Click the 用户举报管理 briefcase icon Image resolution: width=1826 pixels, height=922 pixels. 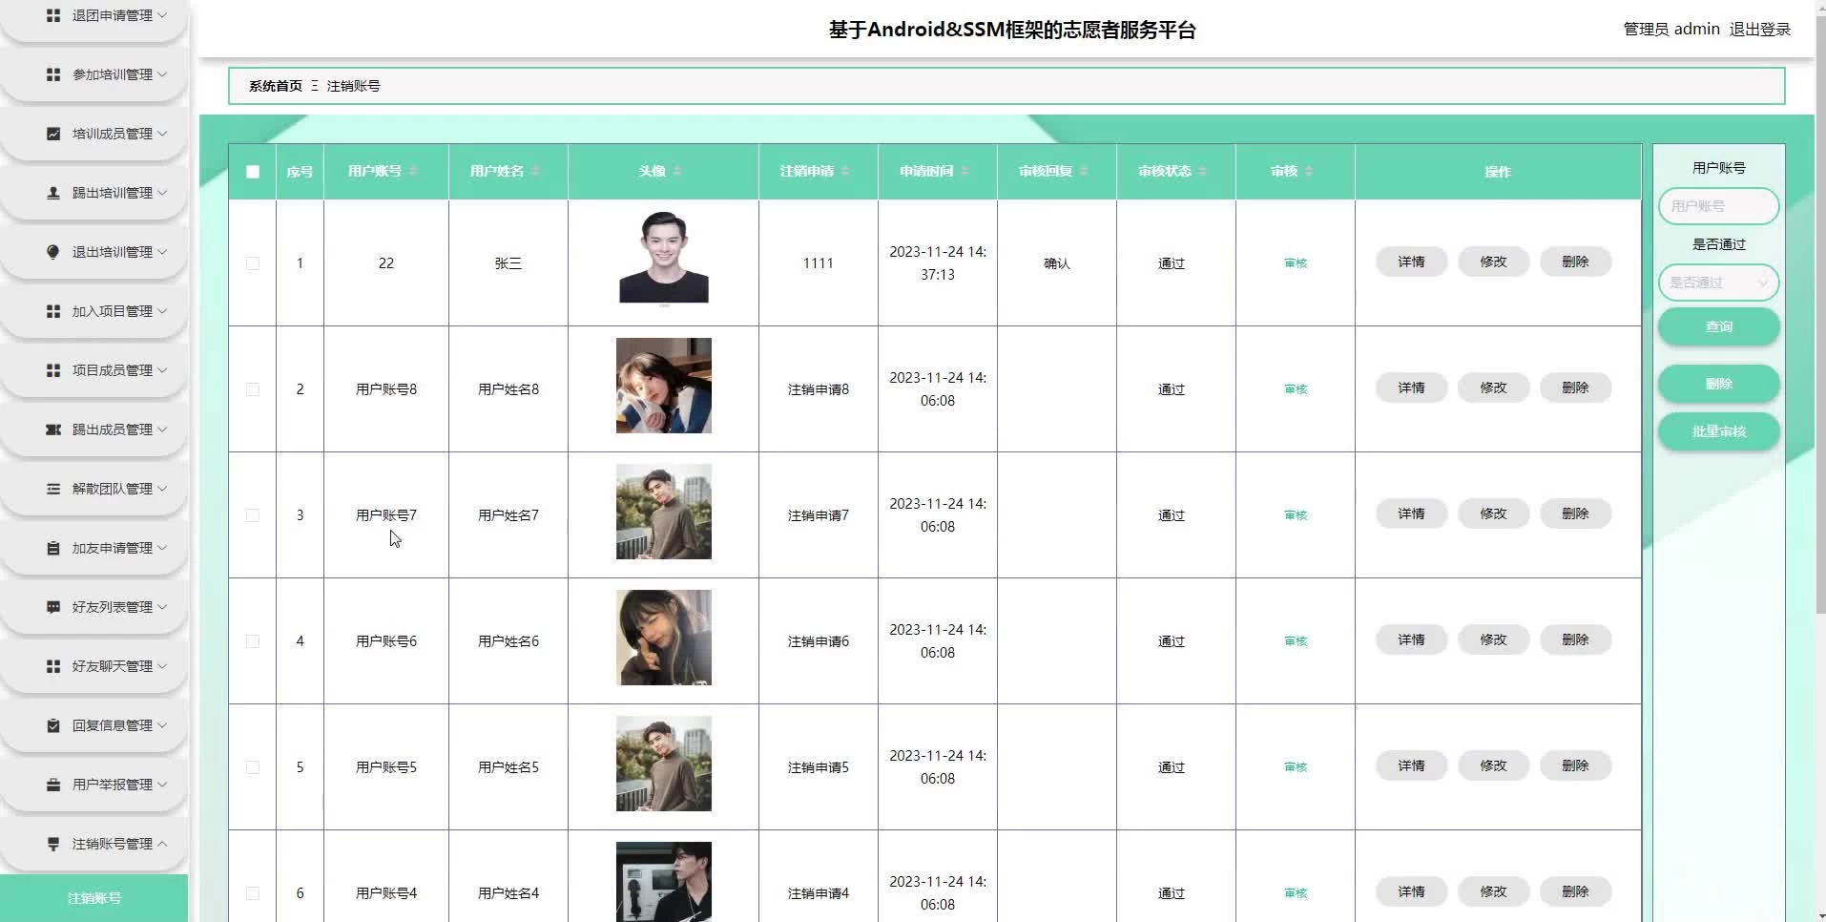[x=53, y=785]
